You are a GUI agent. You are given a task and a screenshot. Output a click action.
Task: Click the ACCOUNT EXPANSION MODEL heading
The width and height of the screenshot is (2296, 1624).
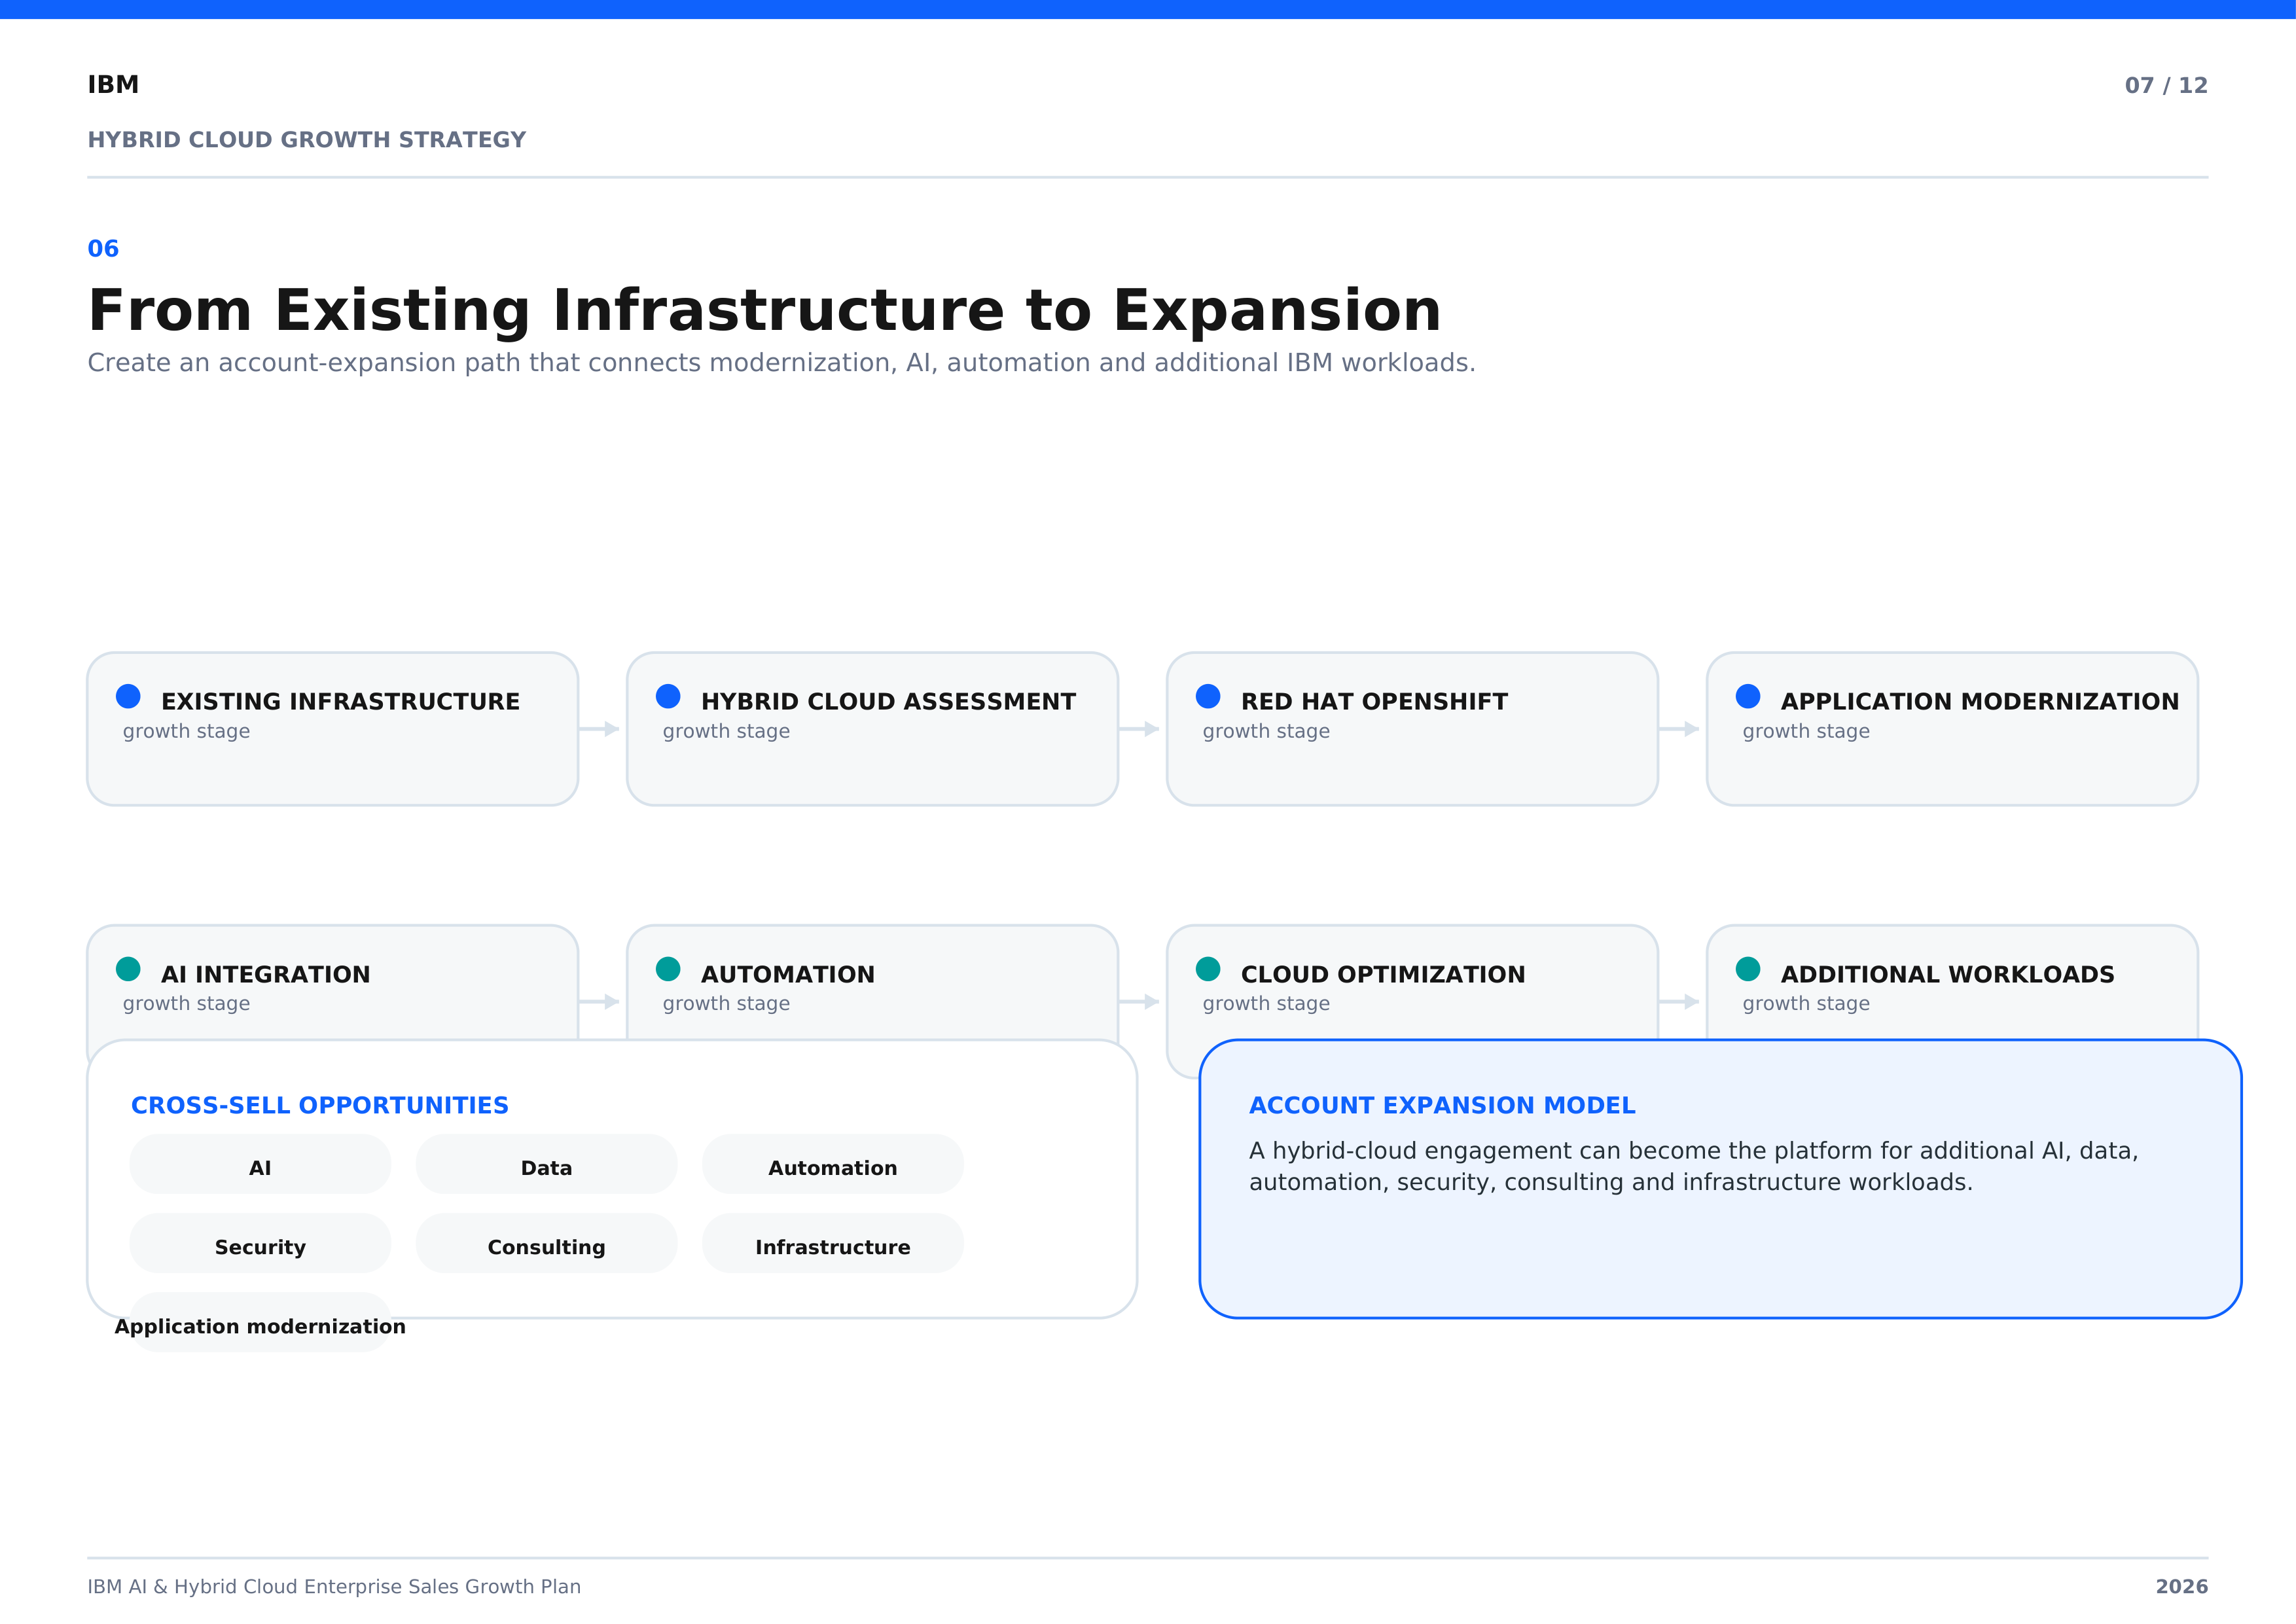click(x=1442, y=1105)
